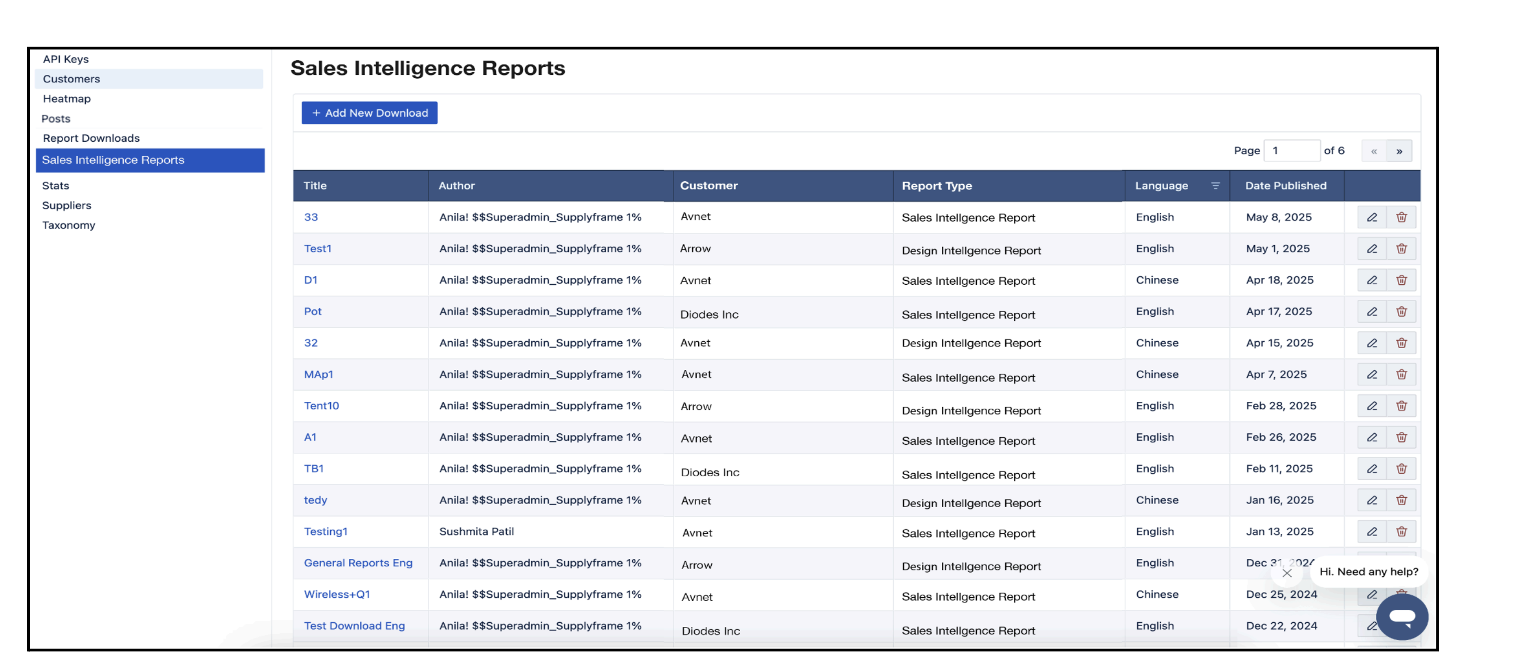Image resolution: width=1518 pixels, height=671 pixels.
Task: Delete the Pot report
Action: point(1401,311)
